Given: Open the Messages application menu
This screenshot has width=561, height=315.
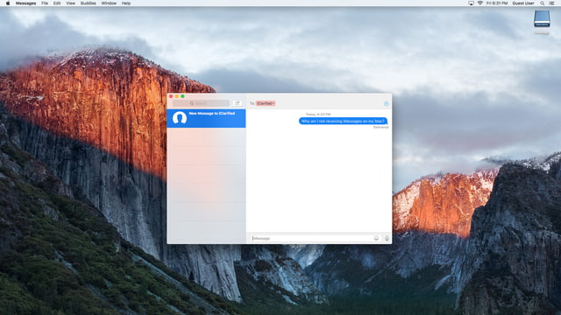Looking at the screenshot, I should pos(25,3).
